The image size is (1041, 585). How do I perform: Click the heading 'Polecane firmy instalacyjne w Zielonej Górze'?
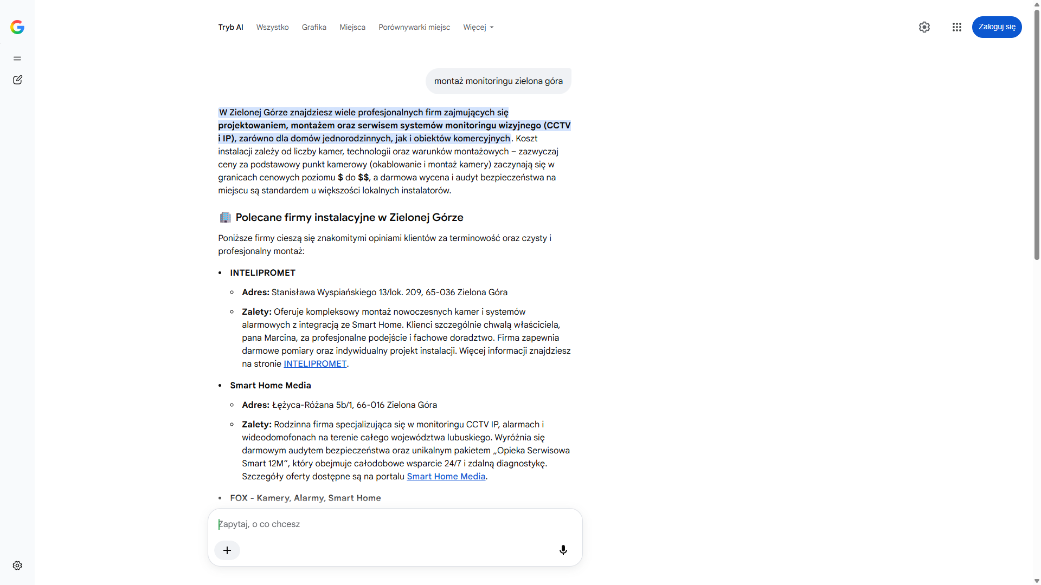point(350,218)
